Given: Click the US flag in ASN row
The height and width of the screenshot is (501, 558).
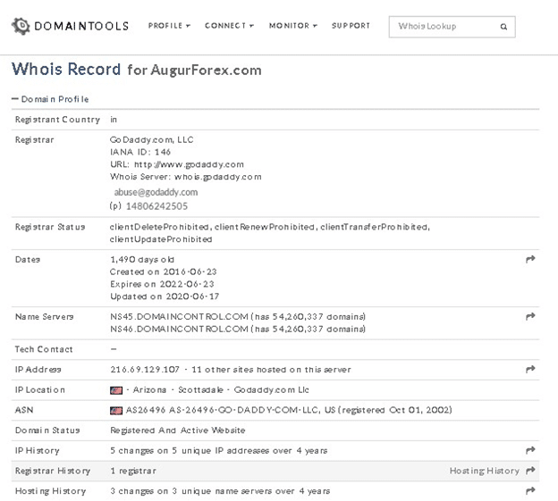Looking at the screenshot, I should pyautogui.click(x=116, y=411).
